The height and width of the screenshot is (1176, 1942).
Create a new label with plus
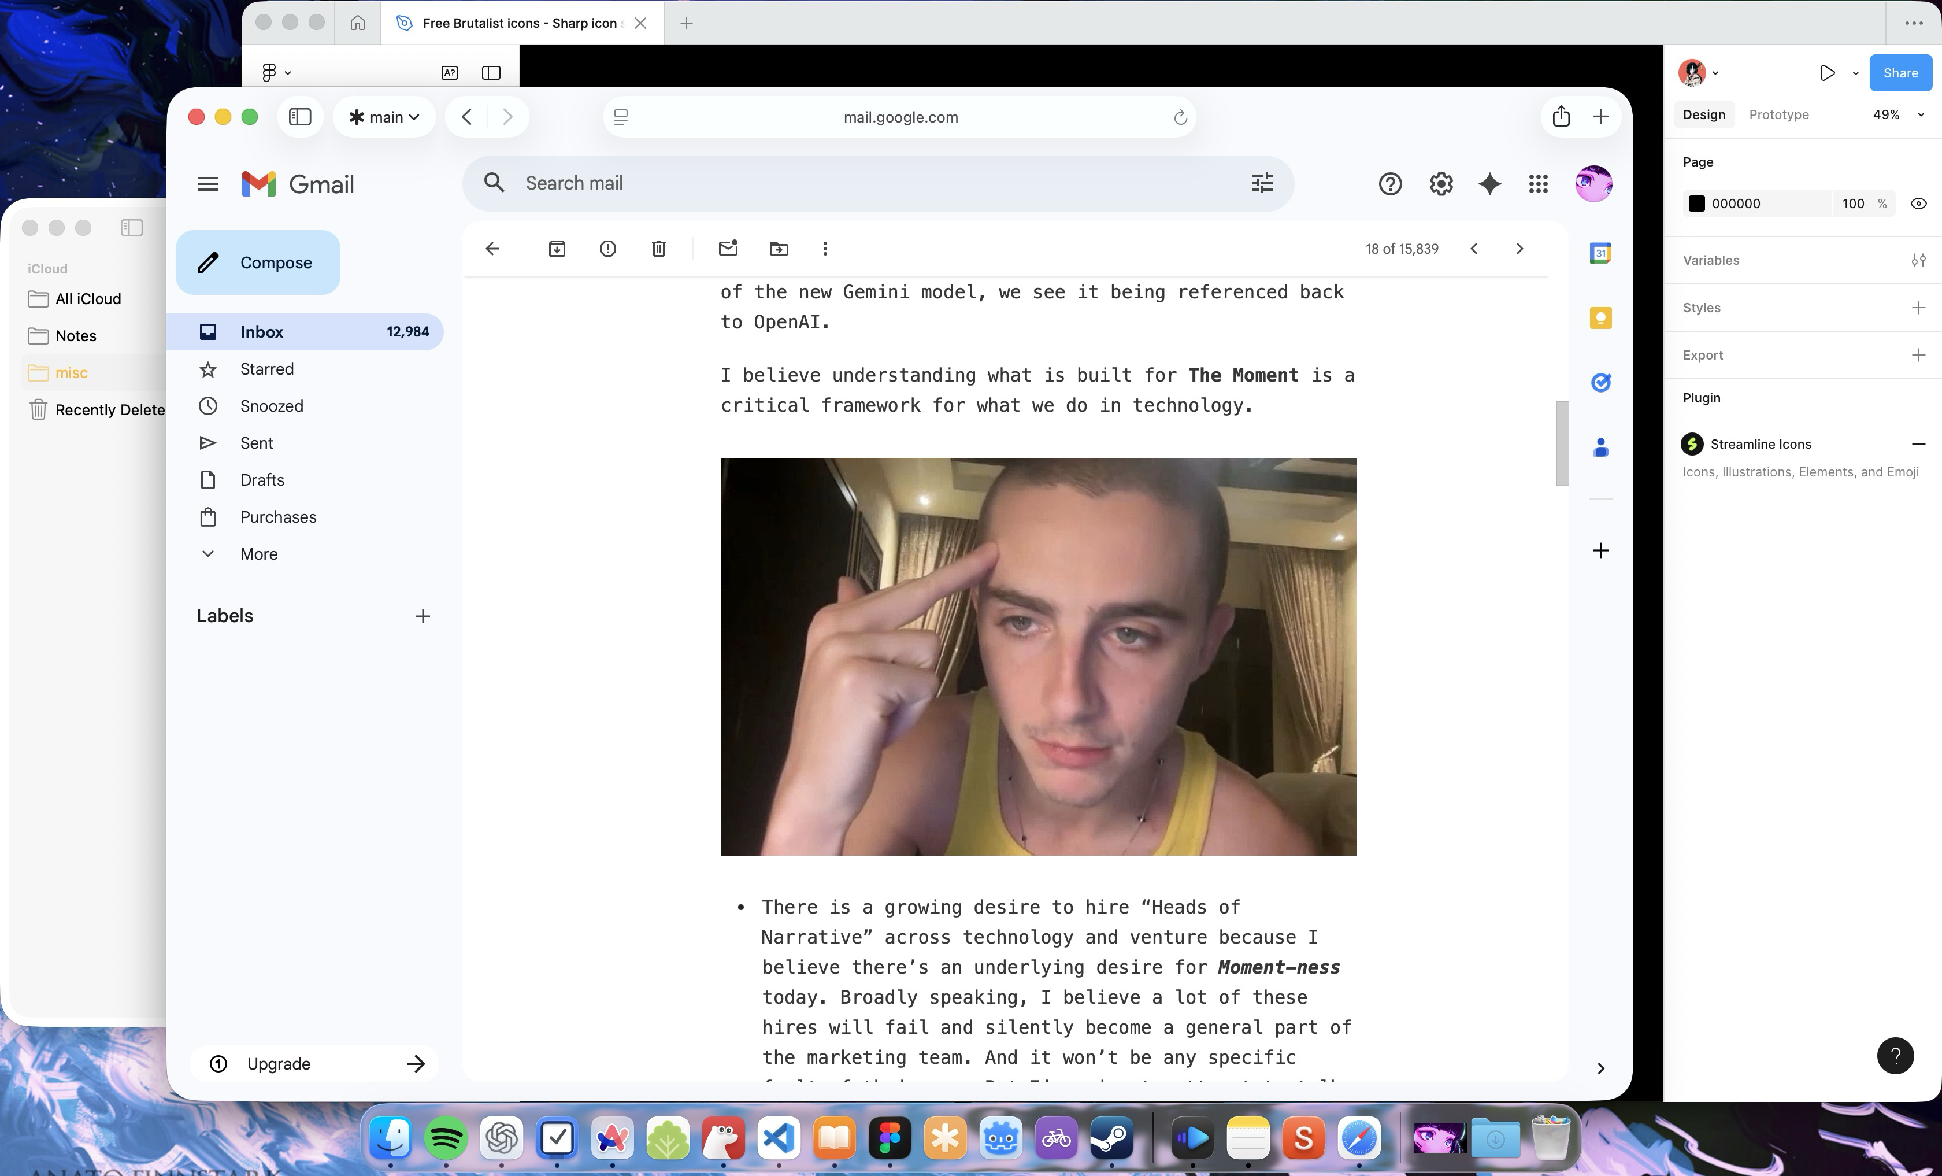coord(423,616)
